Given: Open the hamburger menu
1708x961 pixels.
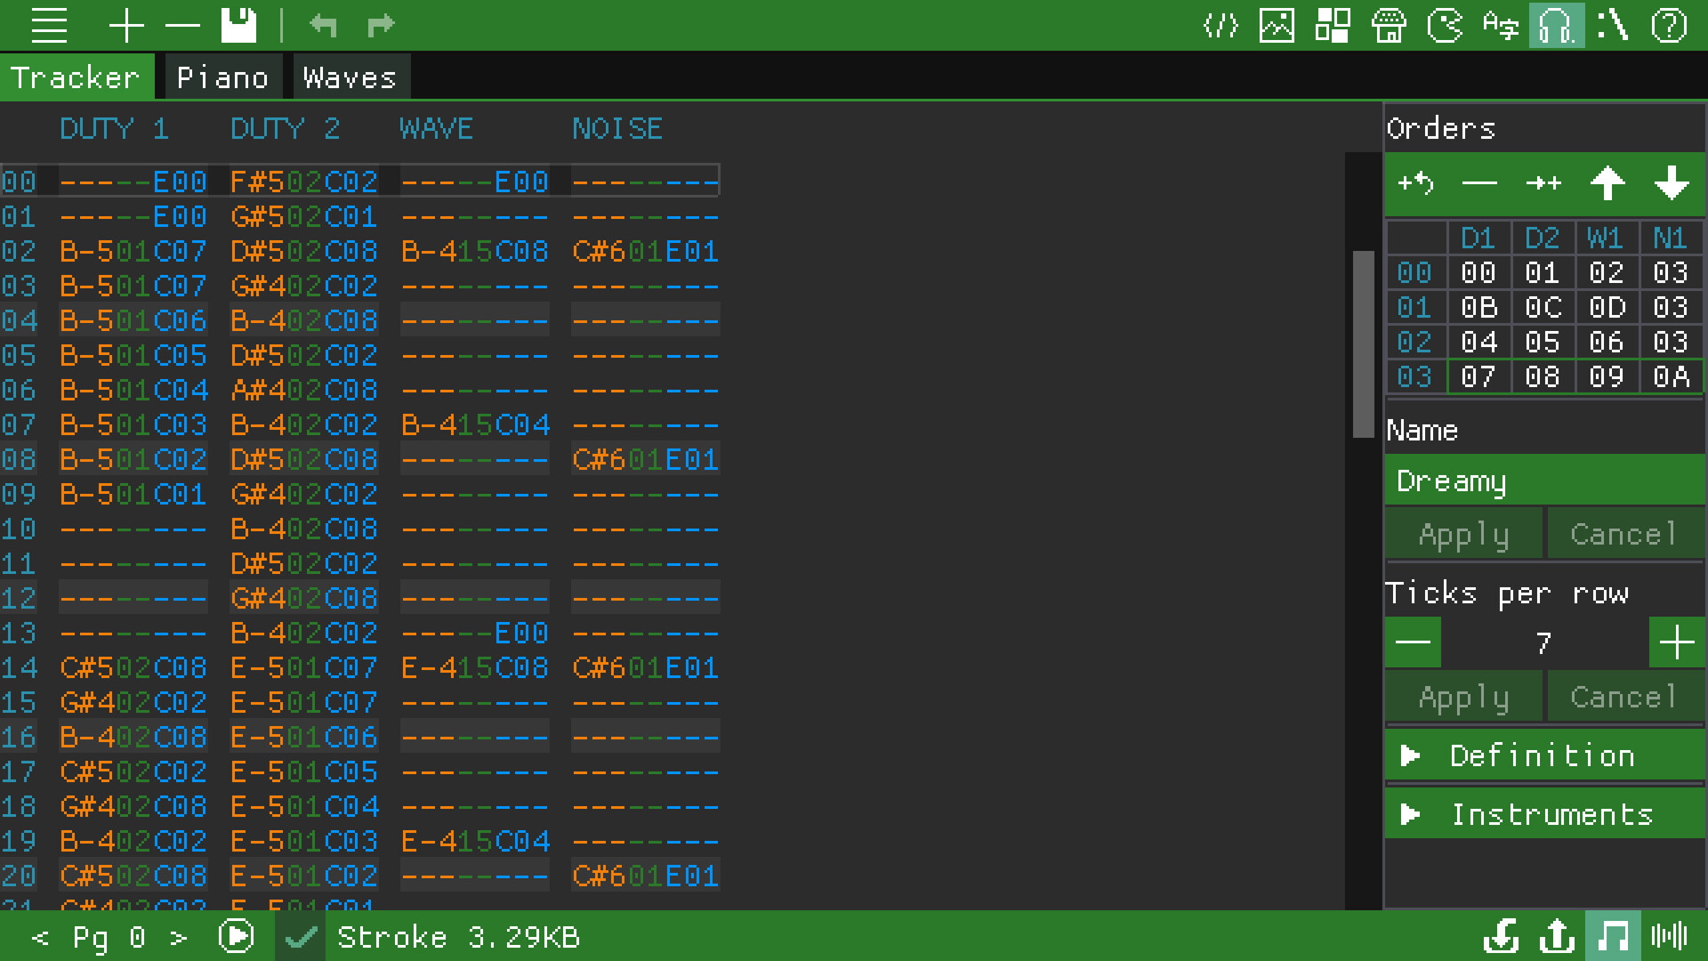Looking at the screenshot, I should click(x=49, y=26).
